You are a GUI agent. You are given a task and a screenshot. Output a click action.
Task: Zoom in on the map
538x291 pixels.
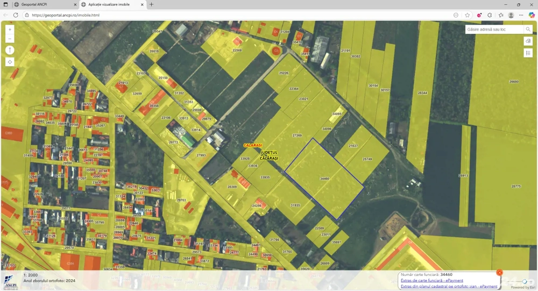tap(10, 30)
